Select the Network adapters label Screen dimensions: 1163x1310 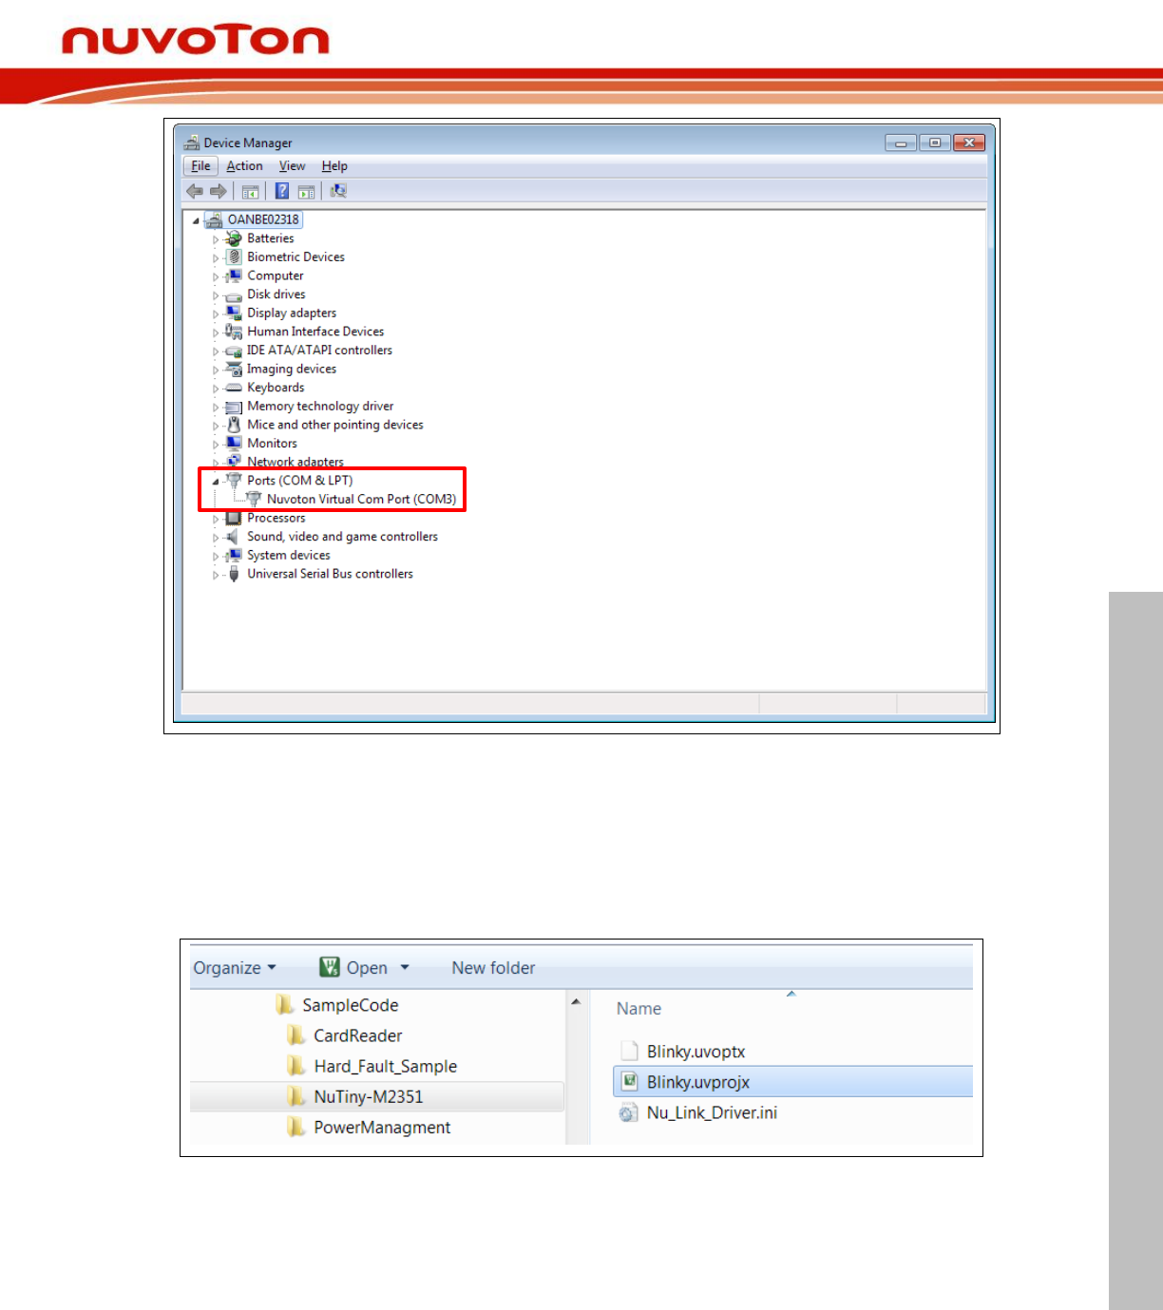click(x=296, y=462)
